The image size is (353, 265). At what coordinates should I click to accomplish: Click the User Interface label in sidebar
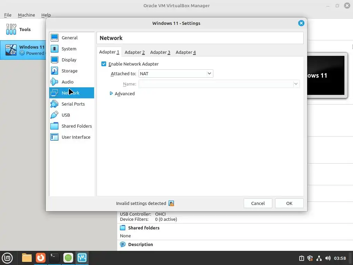(76, 137)
